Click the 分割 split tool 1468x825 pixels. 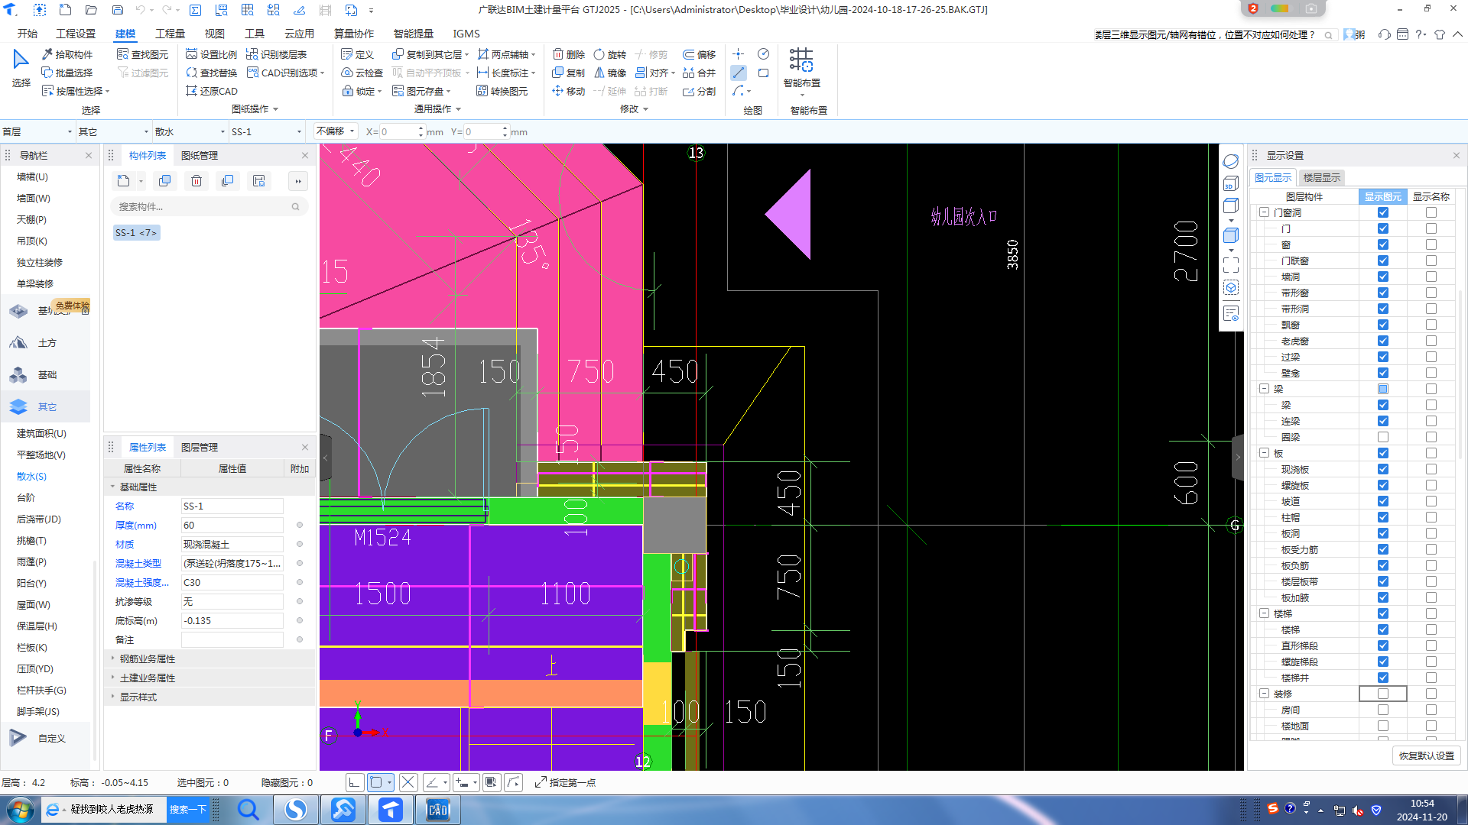[699, 91]
